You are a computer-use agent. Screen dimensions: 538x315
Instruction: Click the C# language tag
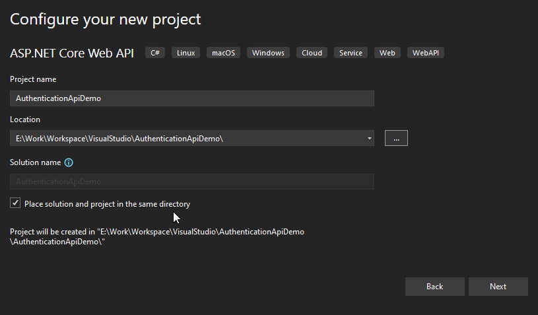click(156, 53)
